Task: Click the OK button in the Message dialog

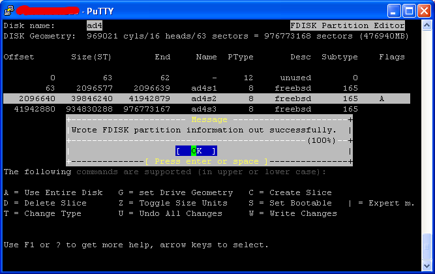Action: click(x=196, y=151)
